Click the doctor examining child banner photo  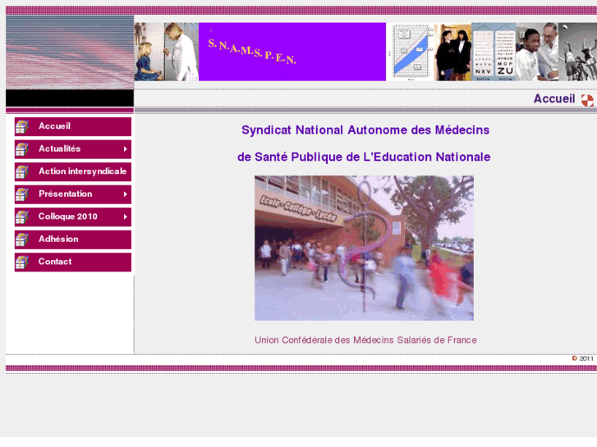[x=167, y=52]
